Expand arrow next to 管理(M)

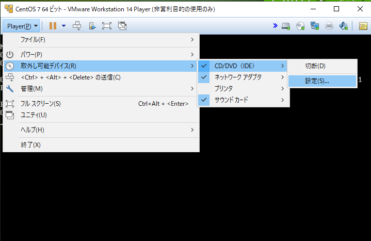tap(192, 89)
